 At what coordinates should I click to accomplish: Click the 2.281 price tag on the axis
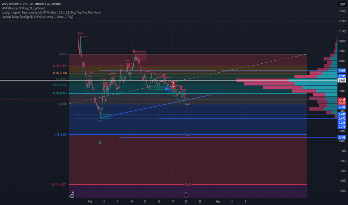coord(342,123)
